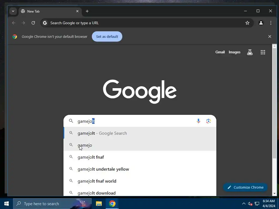Go forward with the forward arrow

(23, 23)
